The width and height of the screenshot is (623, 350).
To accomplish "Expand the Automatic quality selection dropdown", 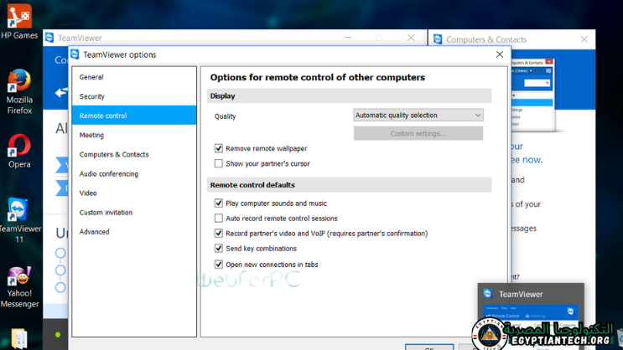I will point(418,115).
